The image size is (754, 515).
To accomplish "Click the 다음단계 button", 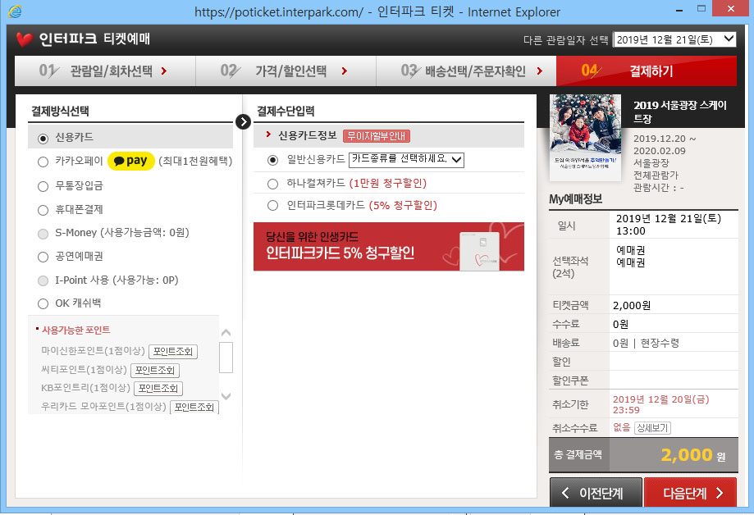I will 690,492.
